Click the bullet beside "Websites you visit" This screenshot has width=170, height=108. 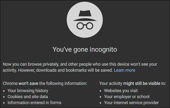coord(101,91)
